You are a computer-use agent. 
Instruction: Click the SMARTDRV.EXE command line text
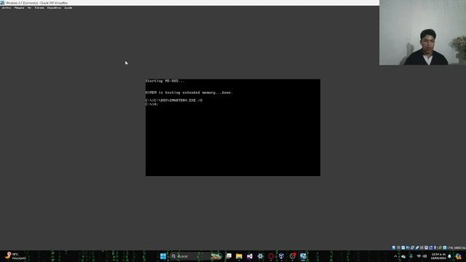(174, 100)
